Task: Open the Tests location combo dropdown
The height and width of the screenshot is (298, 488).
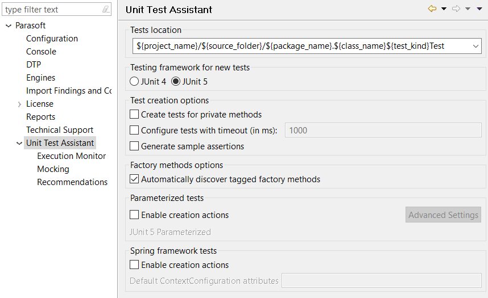Action: [475, 46]
